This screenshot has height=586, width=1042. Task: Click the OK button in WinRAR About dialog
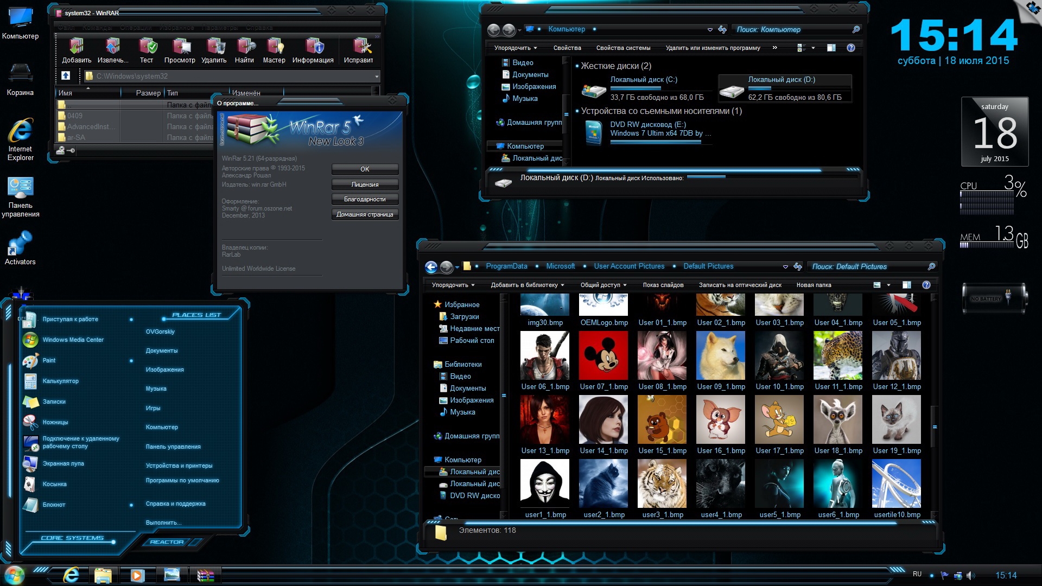point(364,170)
